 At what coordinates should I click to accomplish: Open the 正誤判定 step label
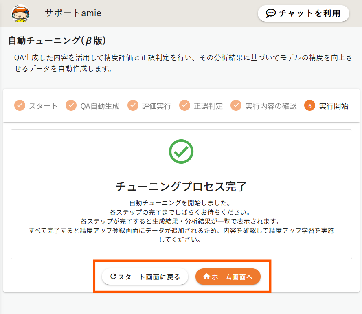[x=208, y=106]
